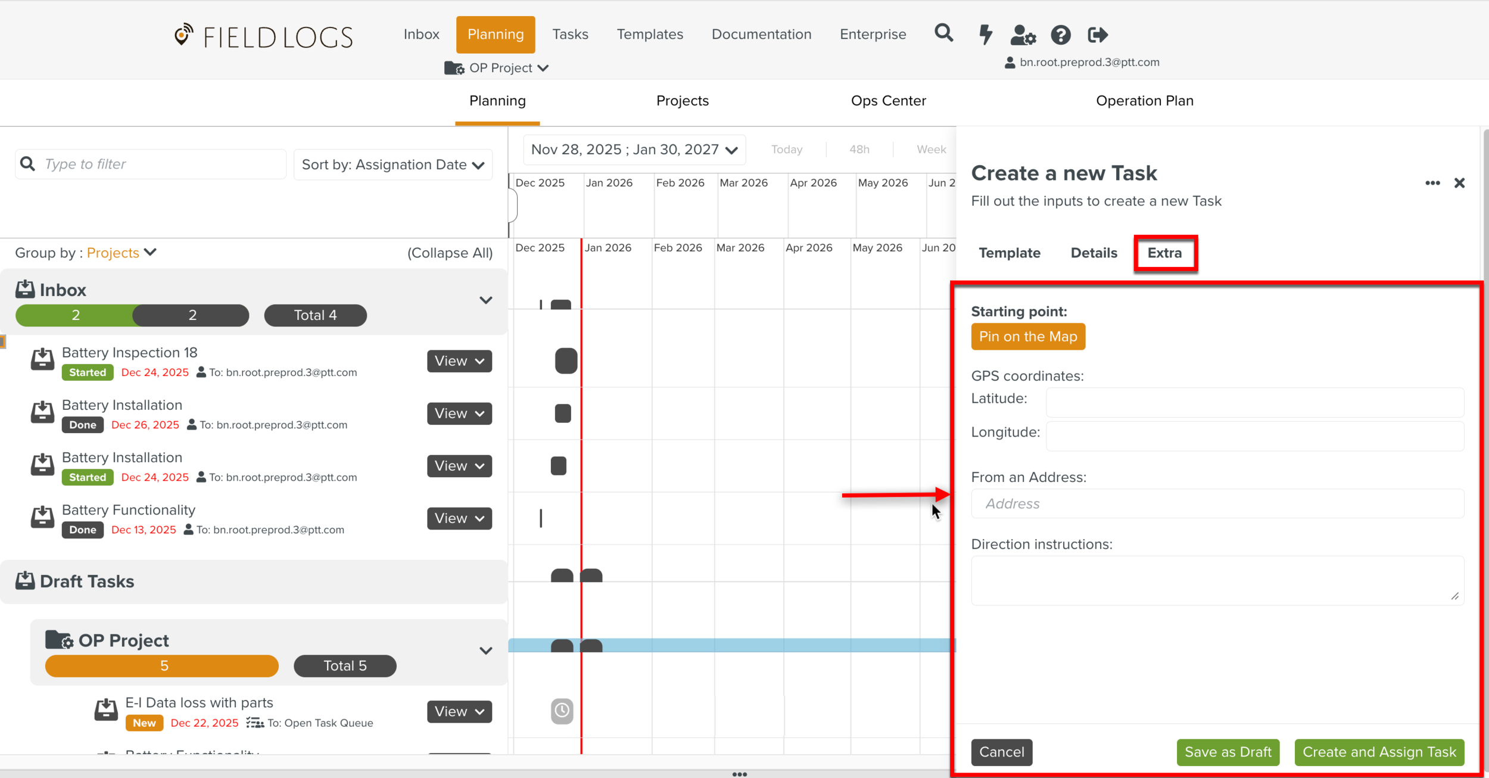Click the clock marker on the timeline

[x=562, y=711]
